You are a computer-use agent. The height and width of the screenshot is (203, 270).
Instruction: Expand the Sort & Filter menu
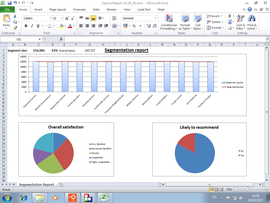tap(241, 22)
